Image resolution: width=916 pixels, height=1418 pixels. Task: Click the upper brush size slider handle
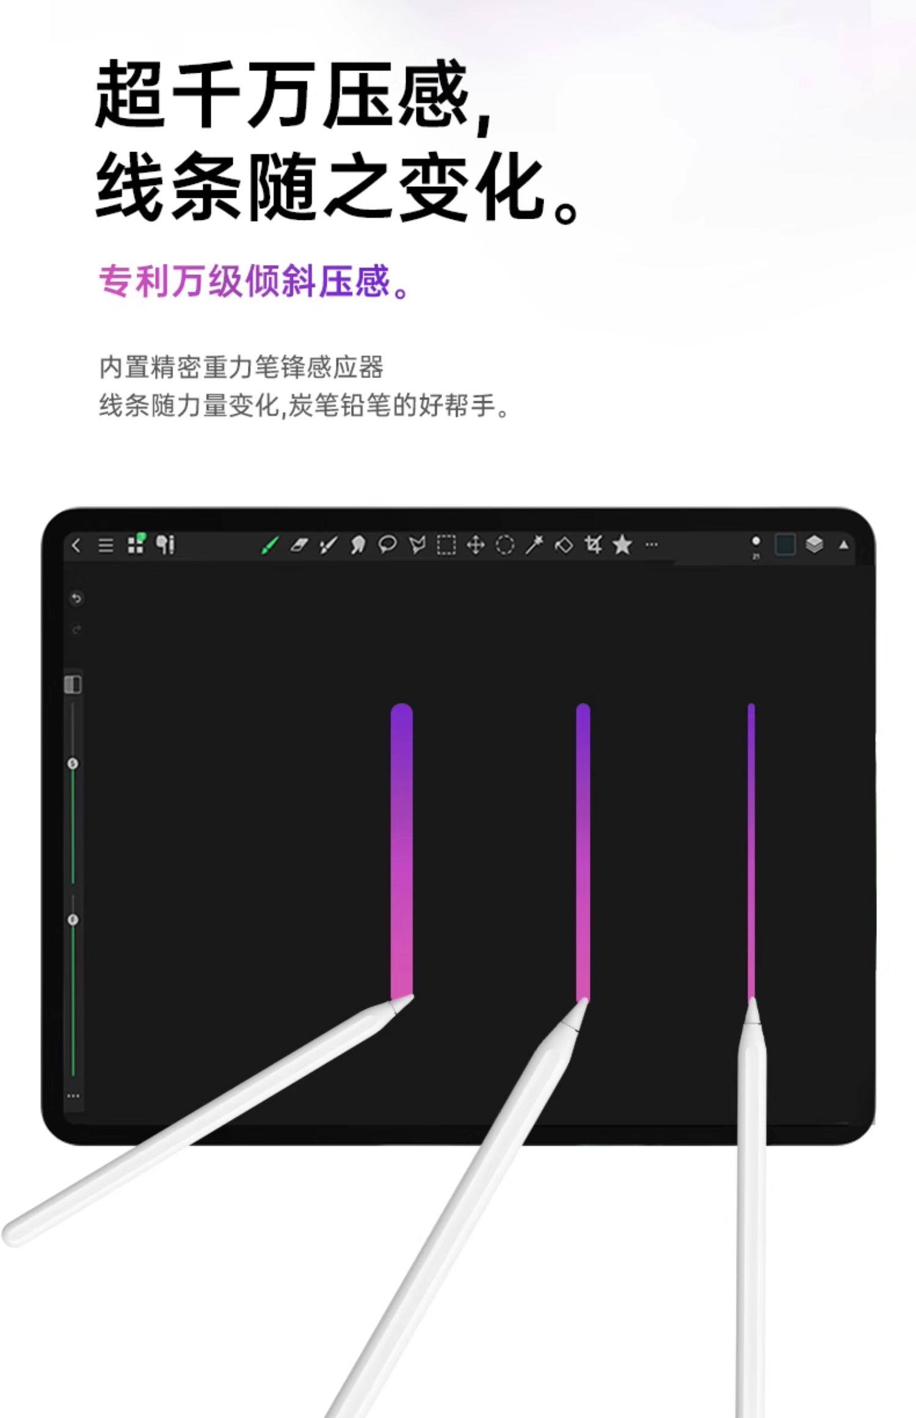coord(73,763)
